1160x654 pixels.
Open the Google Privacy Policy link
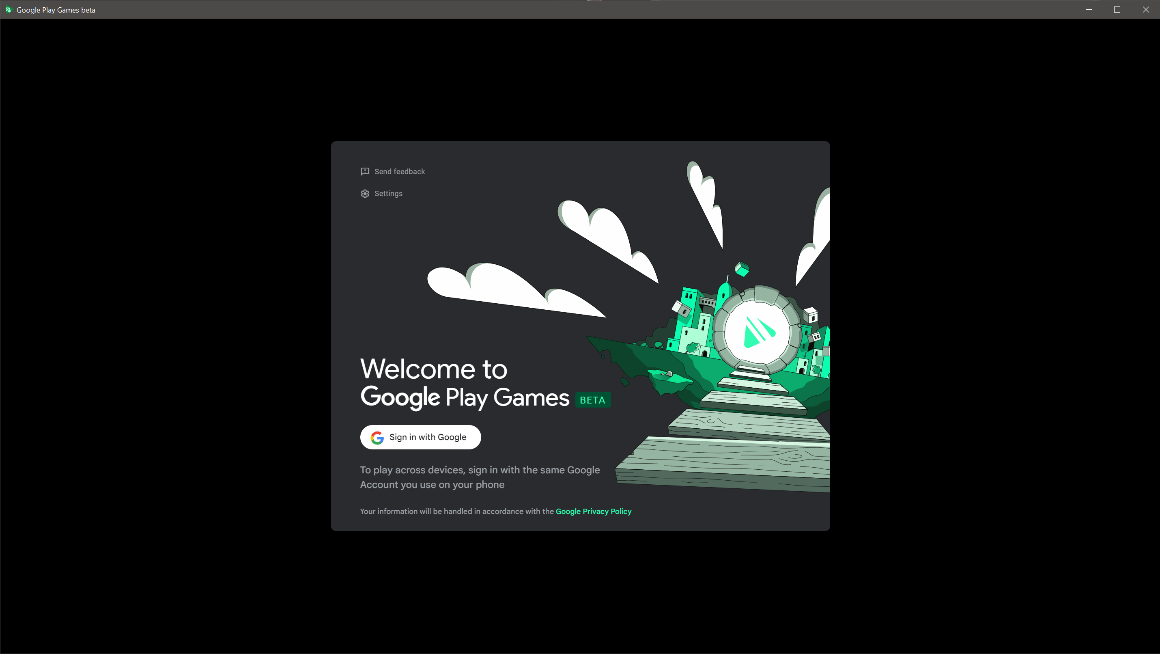tap(593, 511)
